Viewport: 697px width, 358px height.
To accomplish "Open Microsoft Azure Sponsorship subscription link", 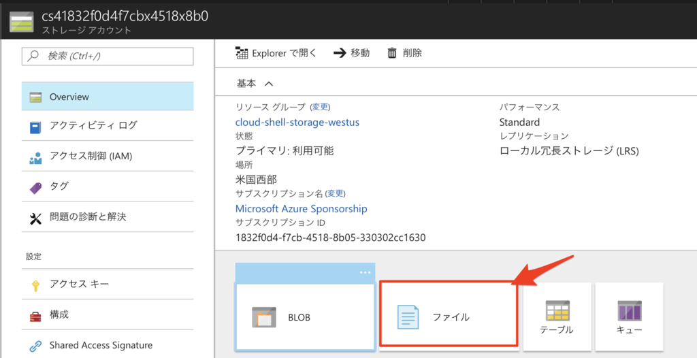I will pyautogui.click(x=301, y=208).
